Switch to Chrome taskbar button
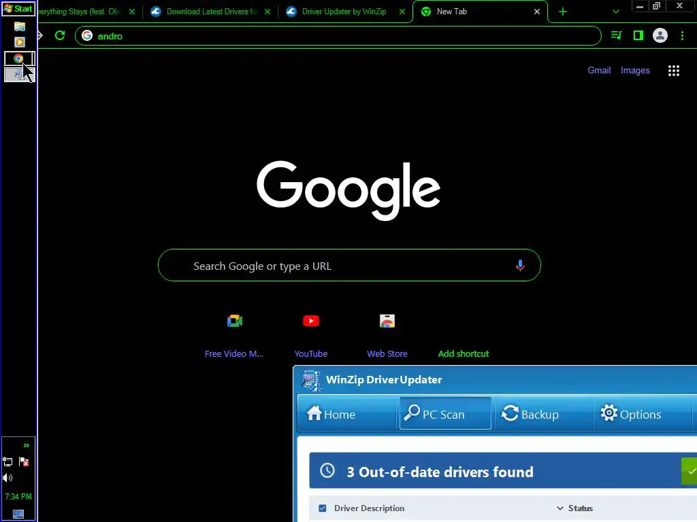The width and height of the screenshot is (697, 522). tap(19, 58)
